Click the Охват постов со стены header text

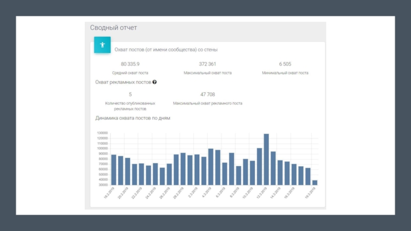[x=166, y=50]
